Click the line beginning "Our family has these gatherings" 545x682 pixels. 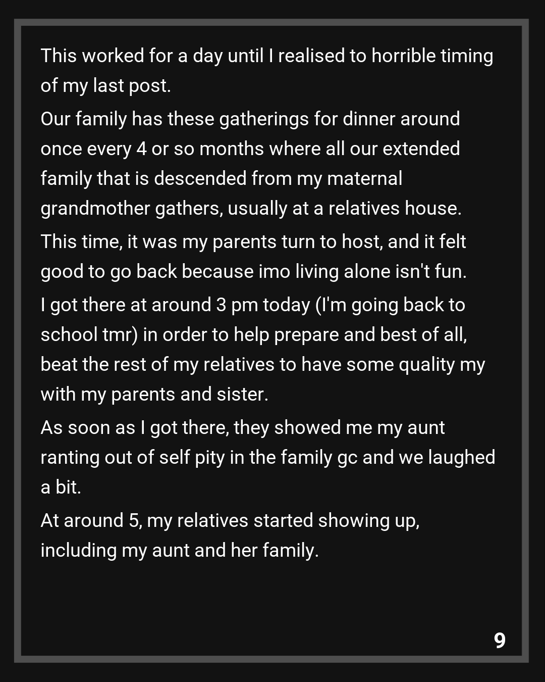(x=250, y=119)
